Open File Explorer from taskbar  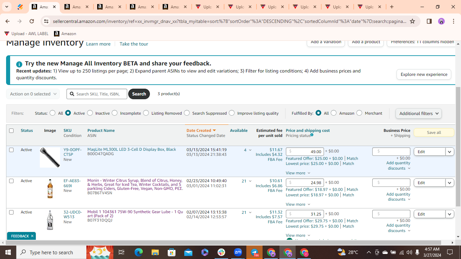tap(155, 252)
